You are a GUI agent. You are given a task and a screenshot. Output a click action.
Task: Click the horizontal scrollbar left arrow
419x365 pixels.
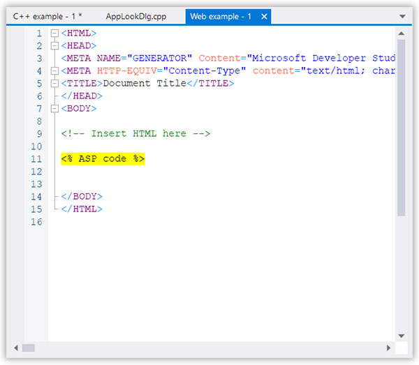(x=17, y=348)
